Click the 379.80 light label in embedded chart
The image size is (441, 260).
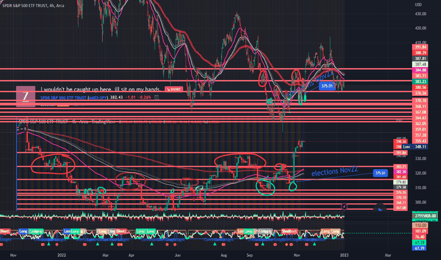401,182
